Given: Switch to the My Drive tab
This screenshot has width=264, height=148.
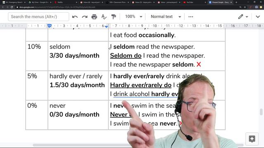Looking at the screenshot, I should pyautogui.click(x=40, y=2).
